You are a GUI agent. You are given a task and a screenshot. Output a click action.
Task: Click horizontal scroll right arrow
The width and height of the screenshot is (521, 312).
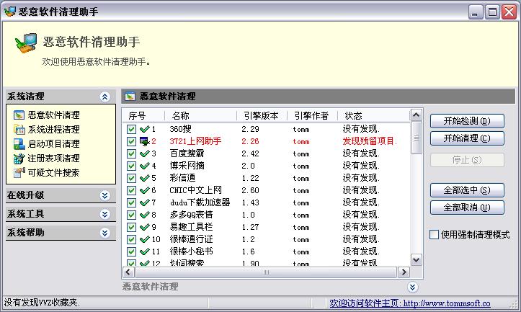pyautogui.click(x=404, y=272)
